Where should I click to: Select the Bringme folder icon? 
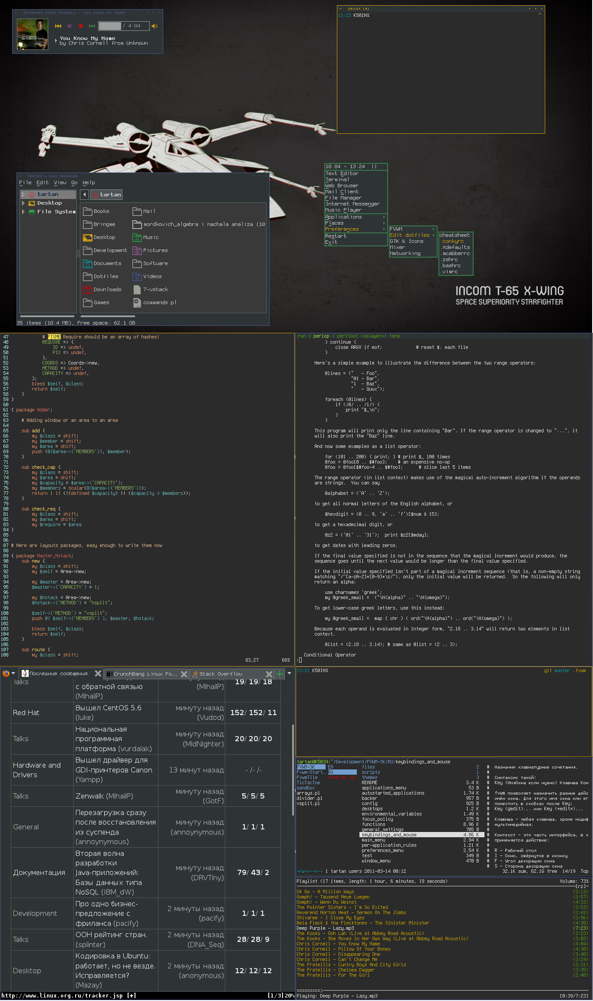tap(87, 225)
